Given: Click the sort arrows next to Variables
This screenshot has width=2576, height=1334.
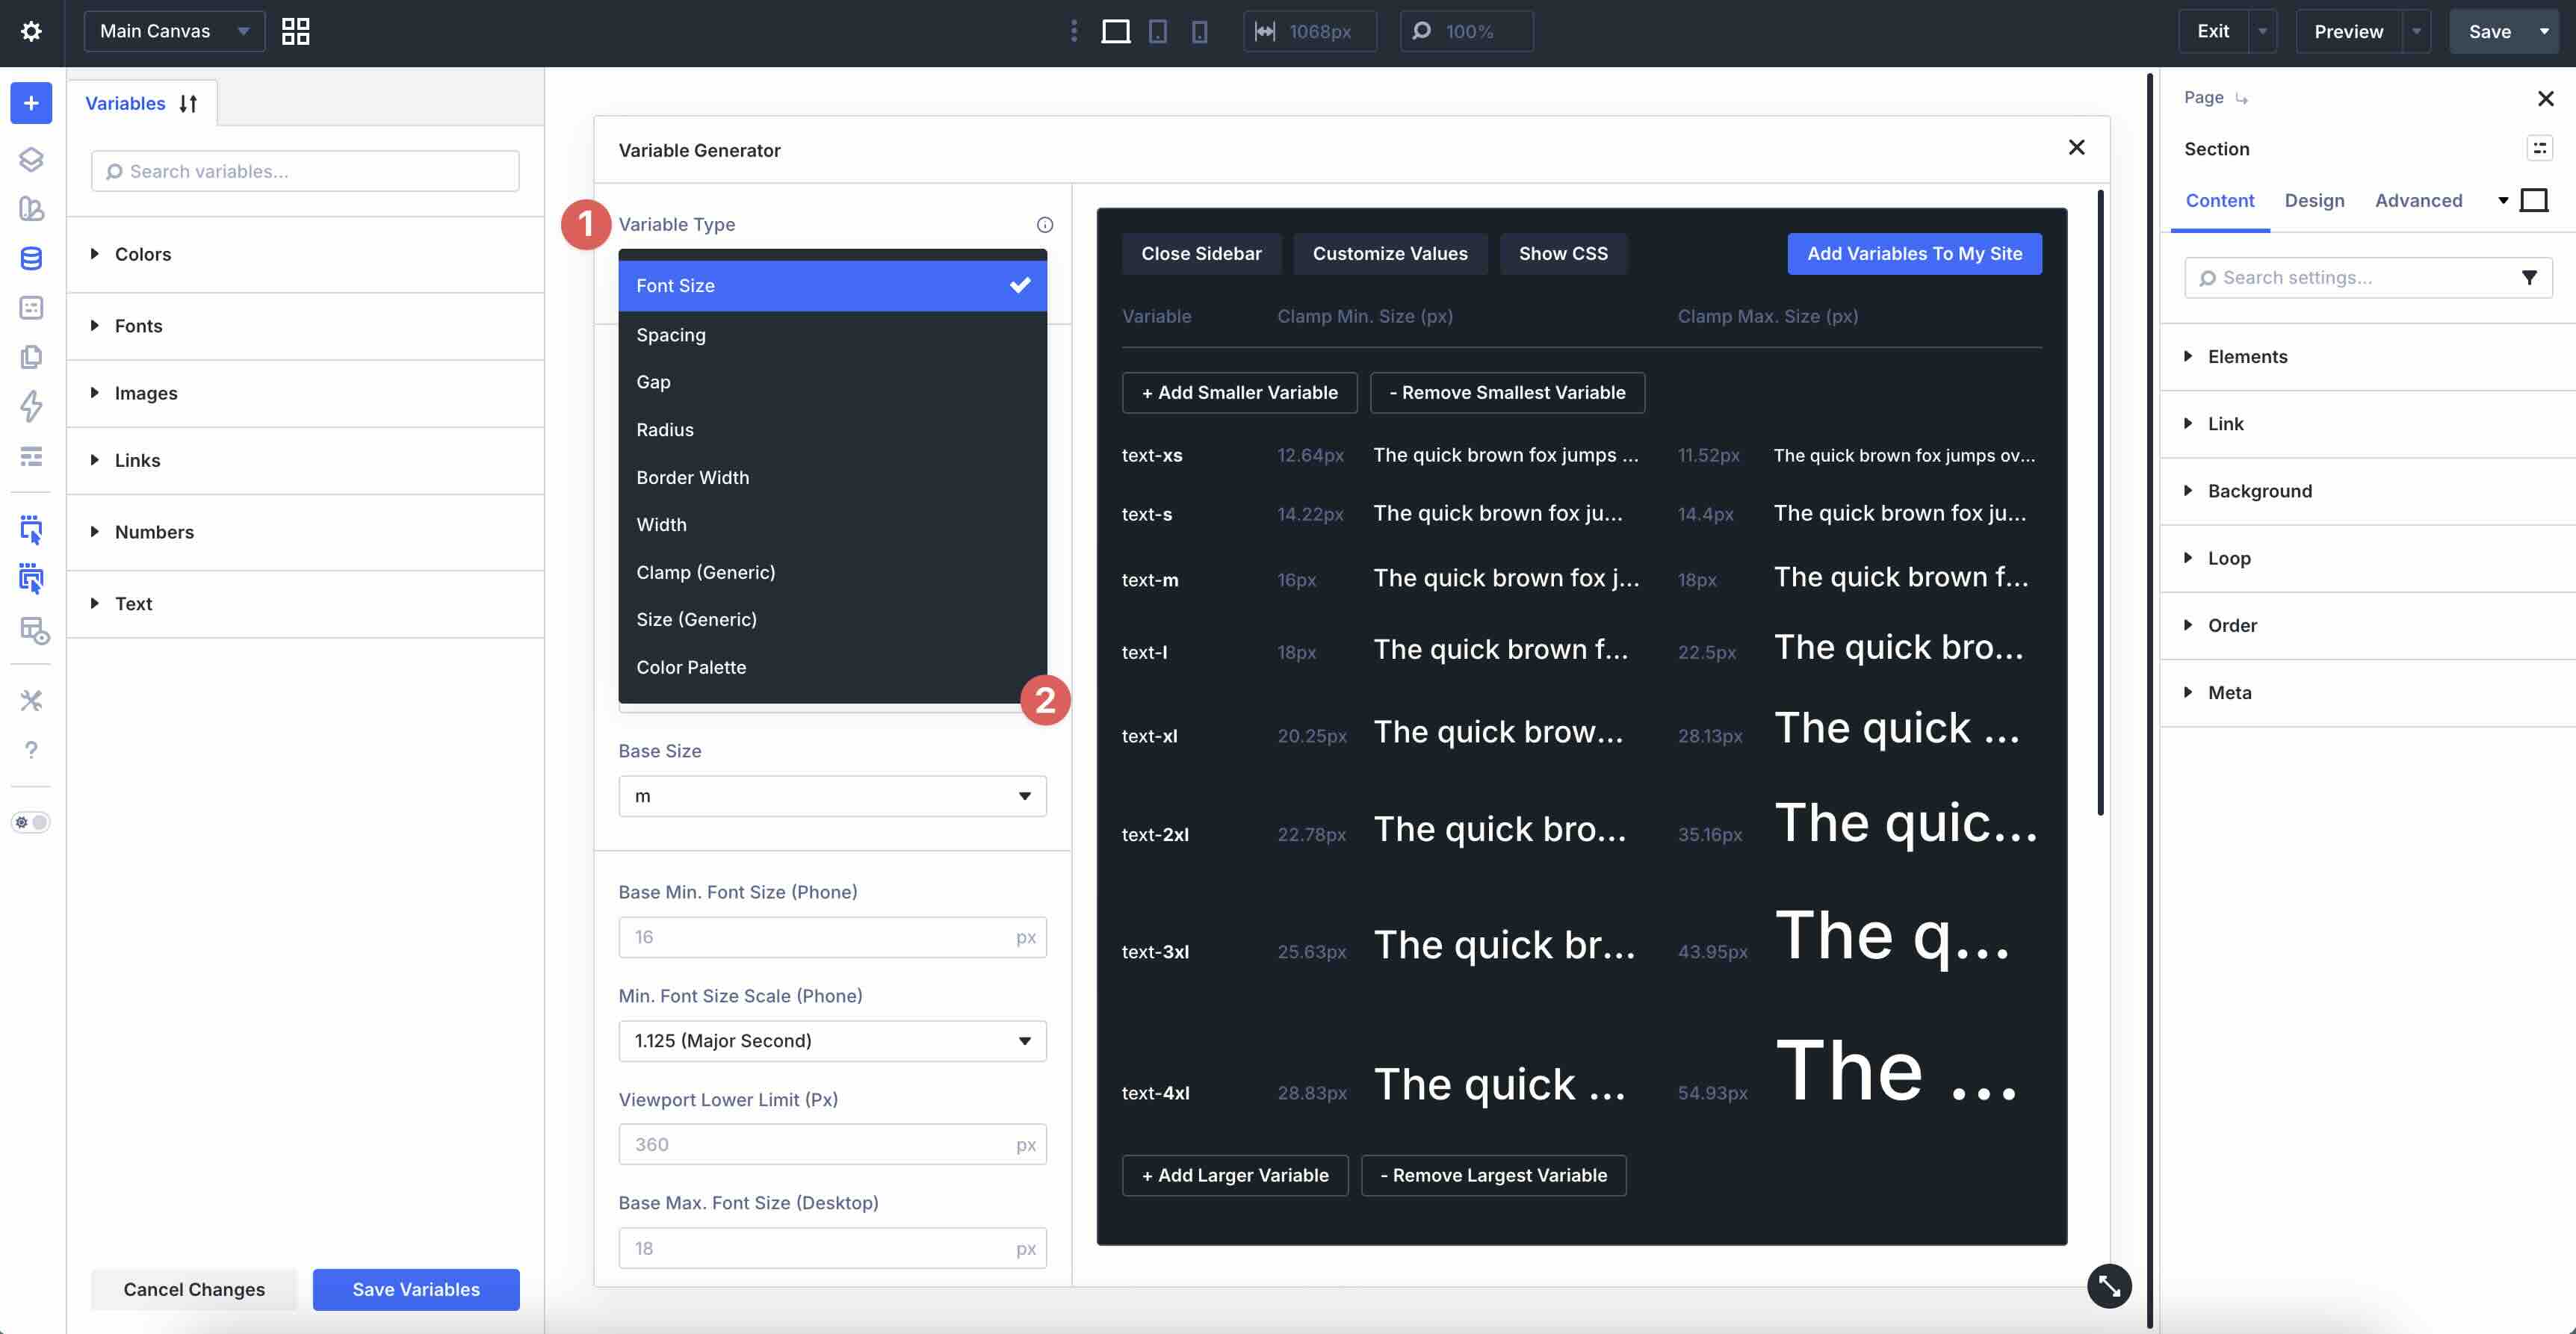Looking at the screenshot, I should [188, 103].
